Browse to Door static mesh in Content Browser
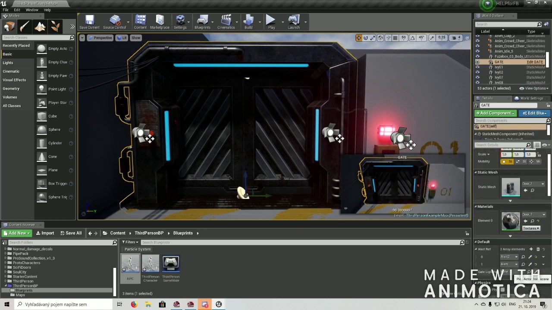The width and height of the screenshot is (552, 310). coord(532,190)
